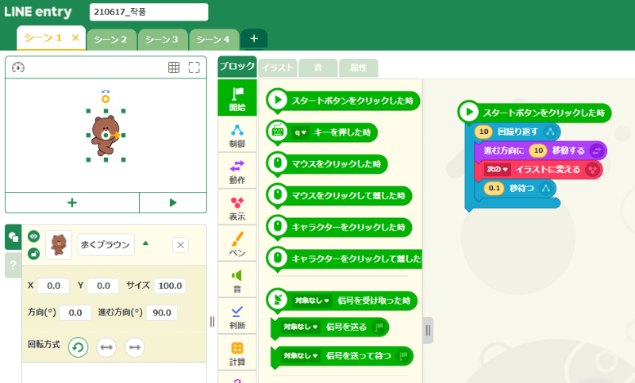This screenshot has width=635, height=383.
Task: Toggle the stage grid icon
Action: point(174,67)
